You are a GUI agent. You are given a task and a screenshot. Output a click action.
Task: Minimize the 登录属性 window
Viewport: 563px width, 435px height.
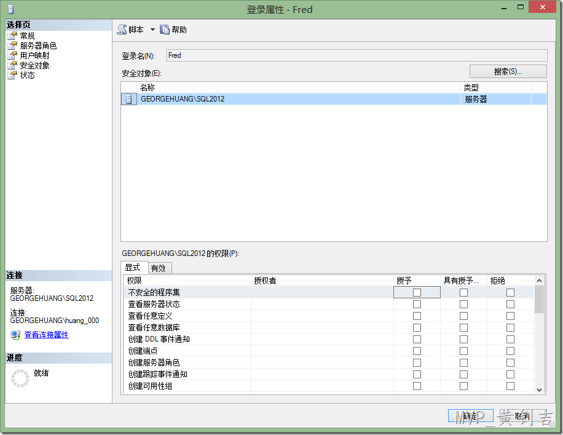pos(504,7)
